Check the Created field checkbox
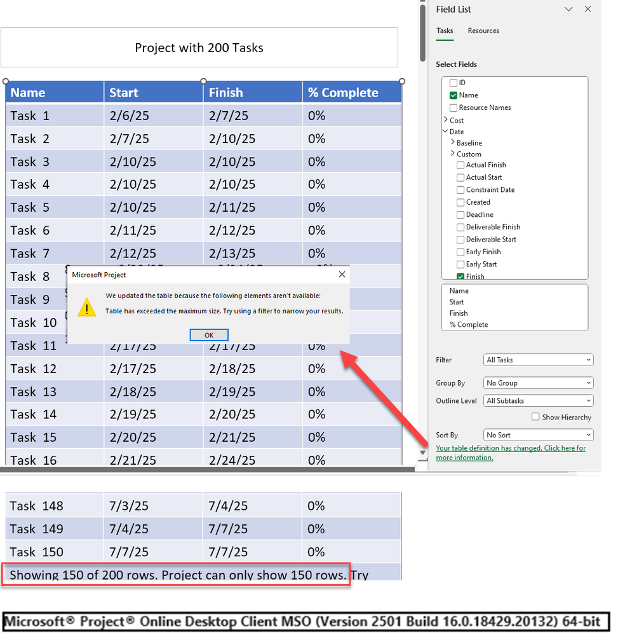618x635 pixels. pos(460,203)
